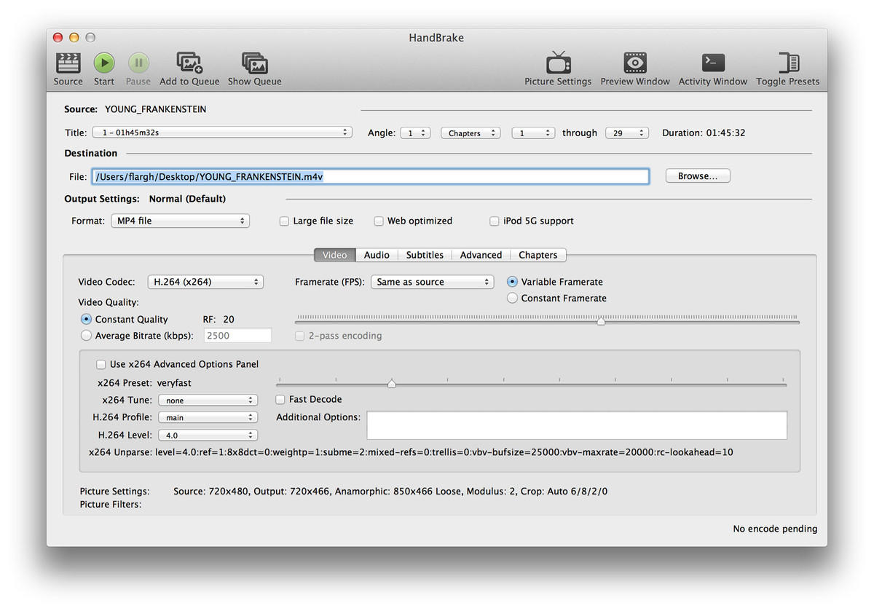
Task: Open the Preview Window icon
Action: [635, 63]
